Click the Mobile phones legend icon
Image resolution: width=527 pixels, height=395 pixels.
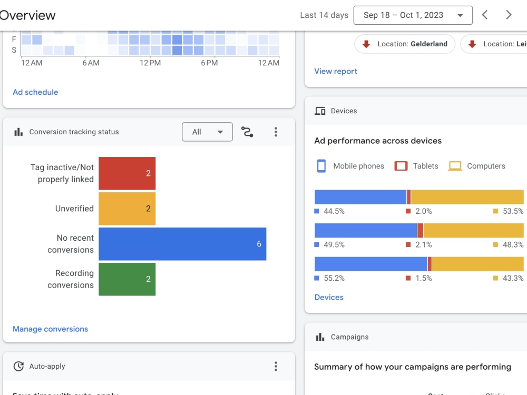(321, 166)
